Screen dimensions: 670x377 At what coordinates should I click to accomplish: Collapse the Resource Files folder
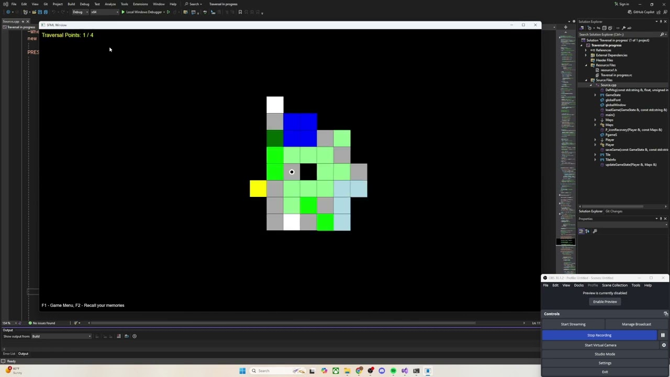[x=586, y=65]
